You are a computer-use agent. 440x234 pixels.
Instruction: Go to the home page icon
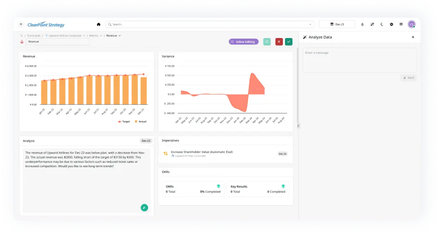(x=98, y=24)
